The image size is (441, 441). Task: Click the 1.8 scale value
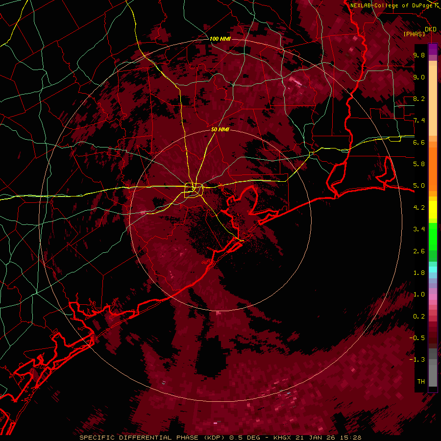coord(419,273)
